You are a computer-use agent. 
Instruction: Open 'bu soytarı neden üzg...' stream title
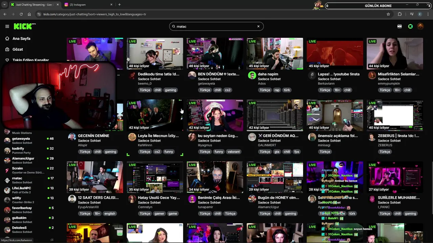(x=218, y=136)
